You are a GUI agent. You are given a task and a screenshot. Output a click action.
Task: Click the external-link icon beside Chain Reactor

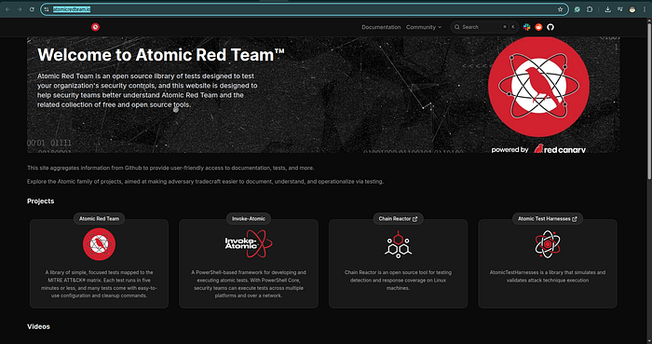click(x=414, y=219)
